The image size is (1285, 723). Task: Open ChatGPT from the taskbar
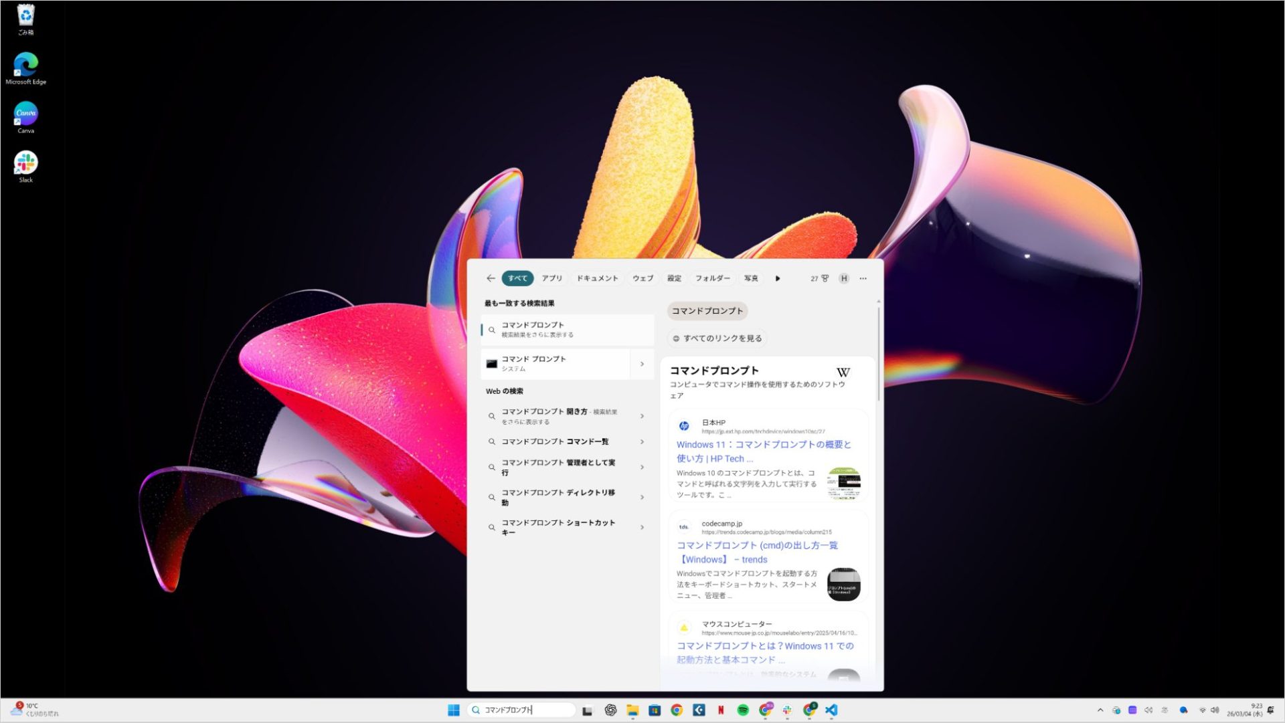click(x=610, y=710)
